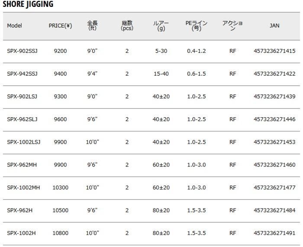Click JAN code 4573236271415
Image resolution: width=303 pixels, height=247 pixels.
(x=274, y=51)
